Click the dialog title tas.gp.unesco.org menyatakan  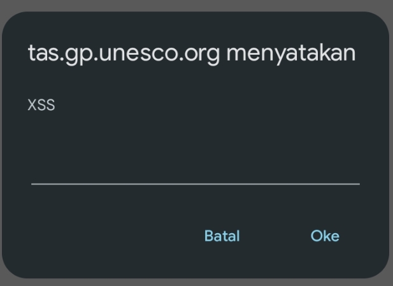[x=191, y=54]
